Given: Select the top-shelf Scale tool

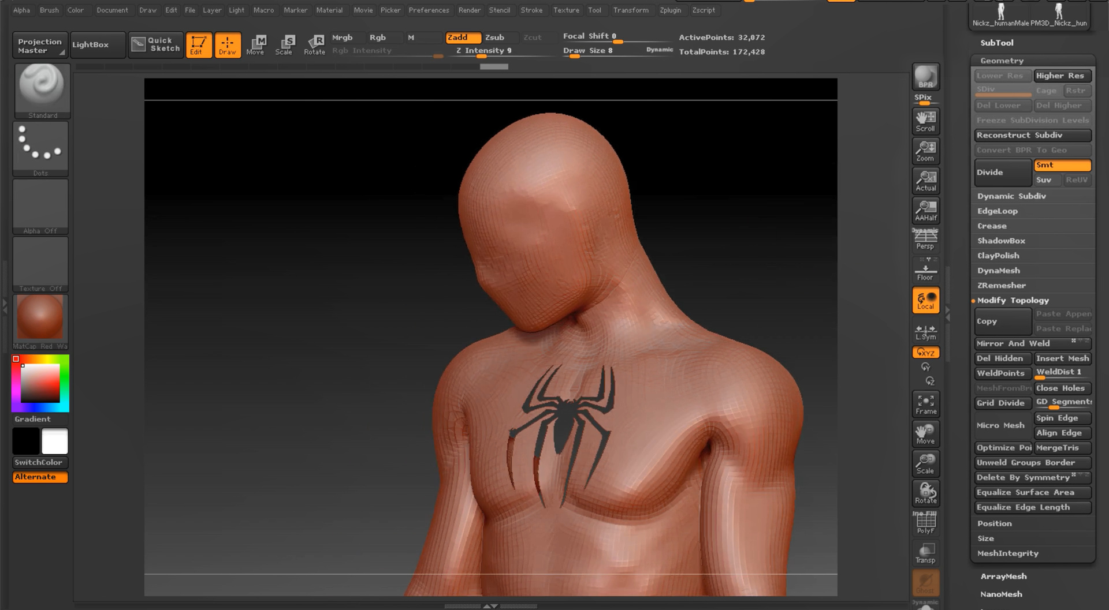Looking at the screenshot, I should (284, 45).
